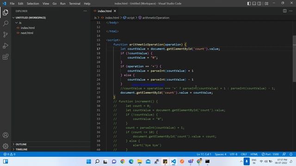Toggle primary side bar layout icon

click(x=249, y=3)
